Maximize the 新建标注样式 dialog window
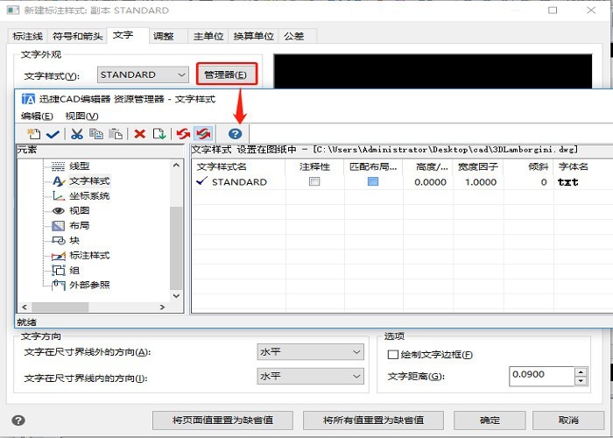The image size is (613, 438). pos(553,11)
